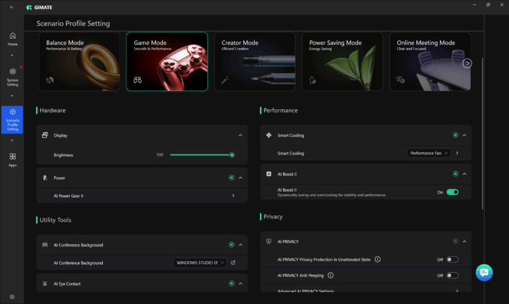The image size is (509, 304).
Task: Open System Setting in the sidebar
Action: pyautogui.click(x=12, y=76)
